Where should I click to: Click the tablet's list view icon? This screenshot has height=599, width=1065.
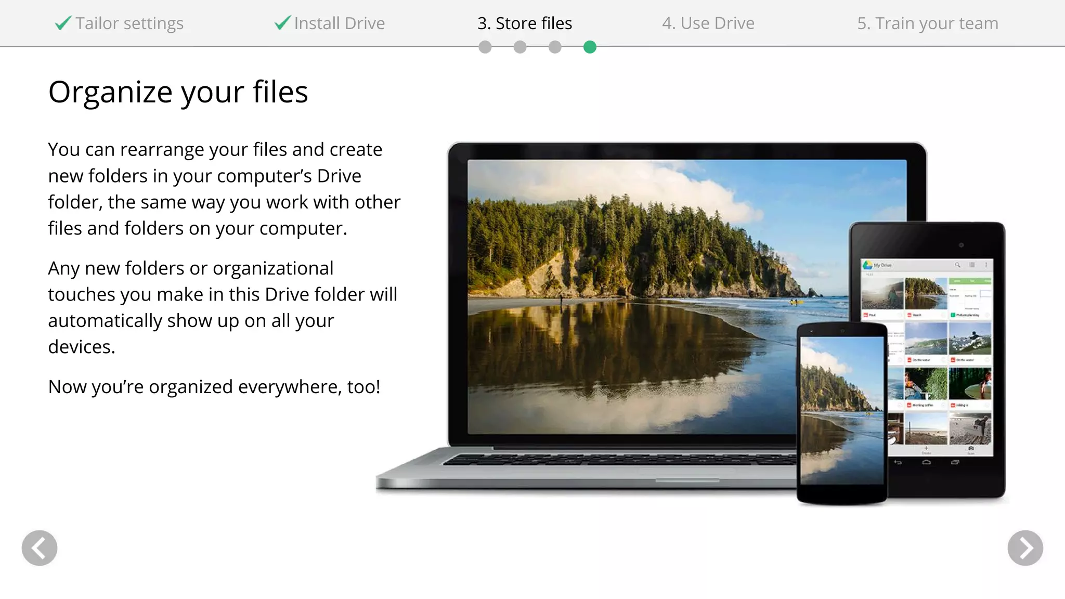972,265
